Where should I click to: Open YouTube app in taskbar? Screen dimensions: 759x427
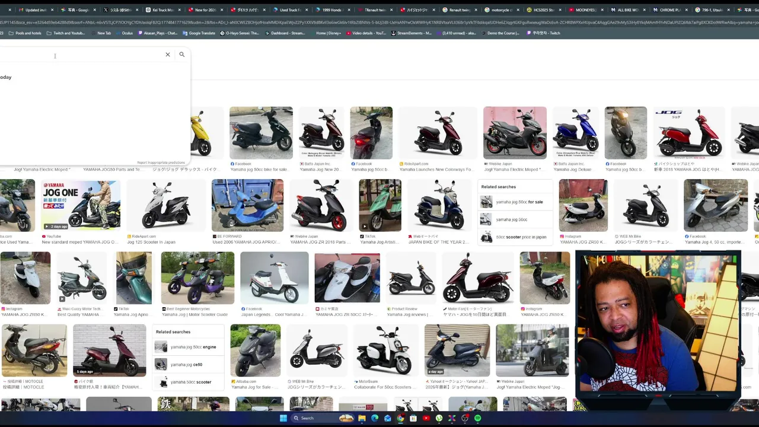pos(426,418)
